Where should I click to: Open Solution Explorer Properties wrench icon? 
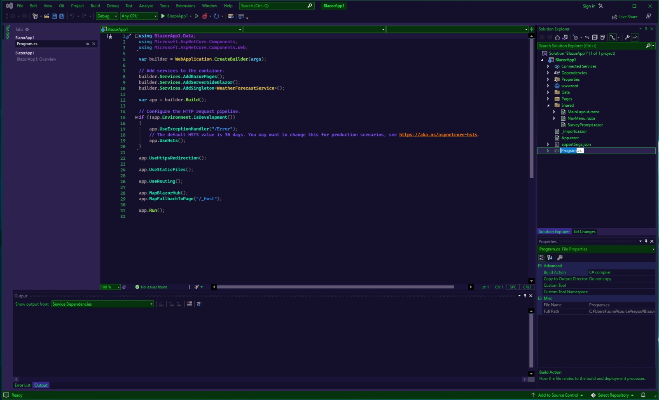tap(627, 37)
